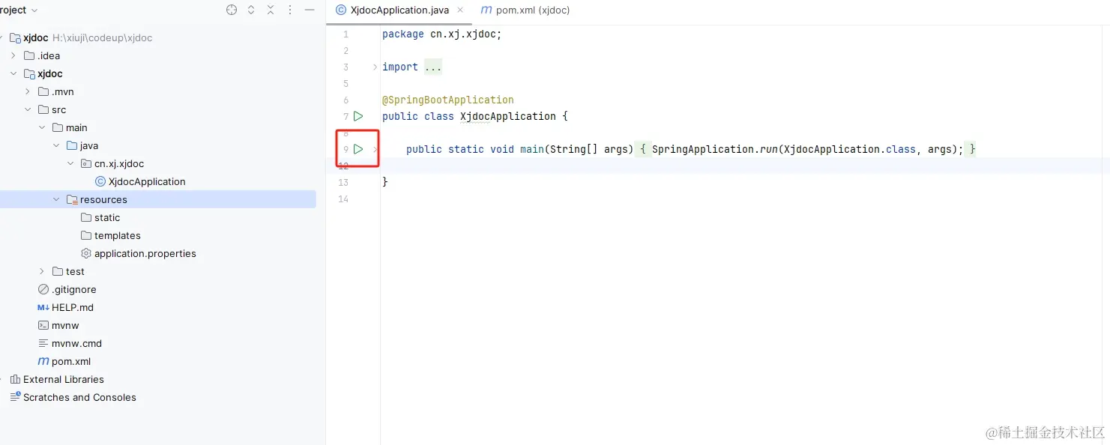Viewport: 1110px width, 445px height.
Task: Collapse the src folder
Action: [28, 109]
